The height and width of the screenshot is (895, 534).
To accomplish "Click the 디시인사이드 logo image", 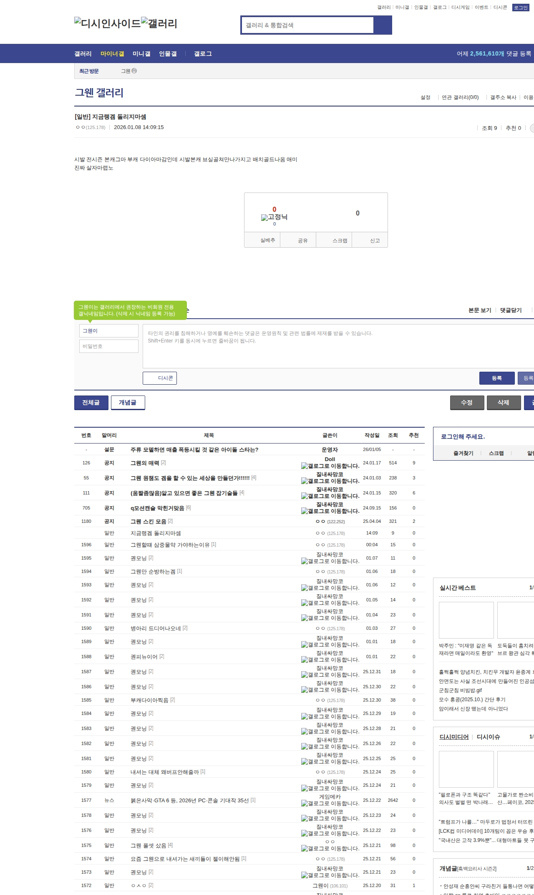I will tap(107, 23).
